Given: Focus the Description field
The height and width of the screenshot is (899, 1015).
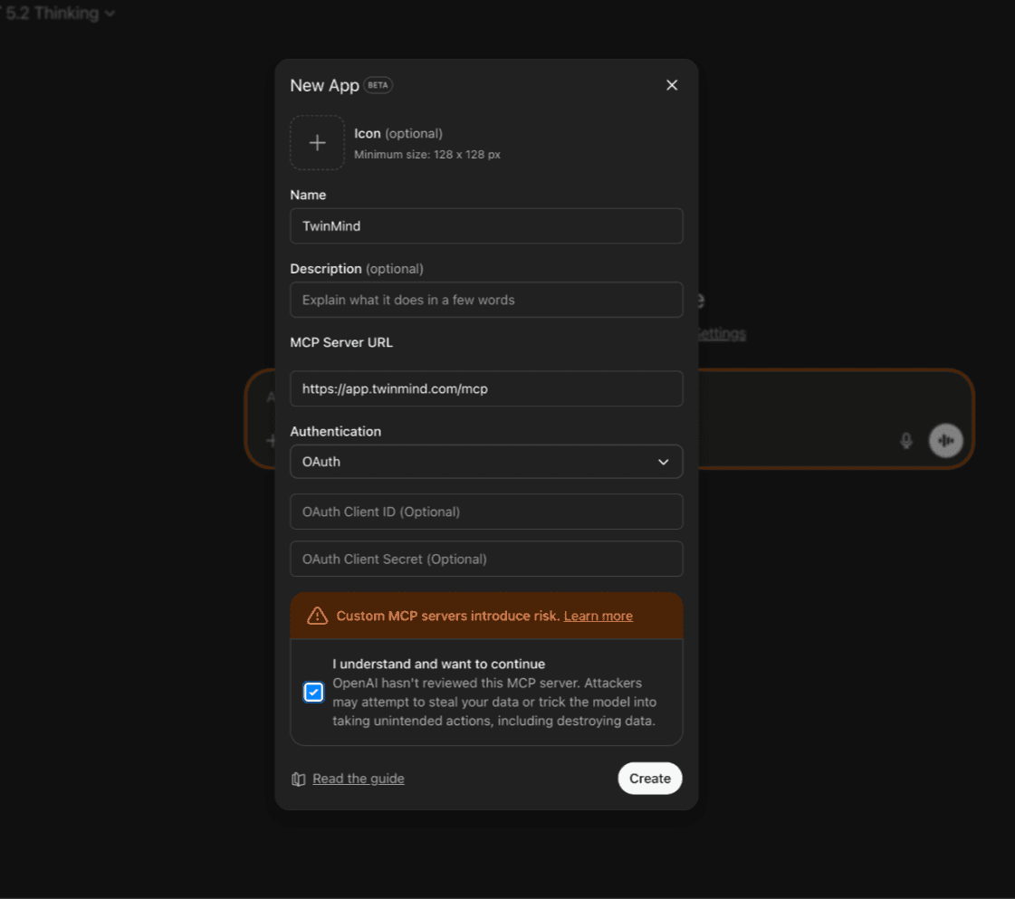Looking at the screenshot, I should coord(486,300).
